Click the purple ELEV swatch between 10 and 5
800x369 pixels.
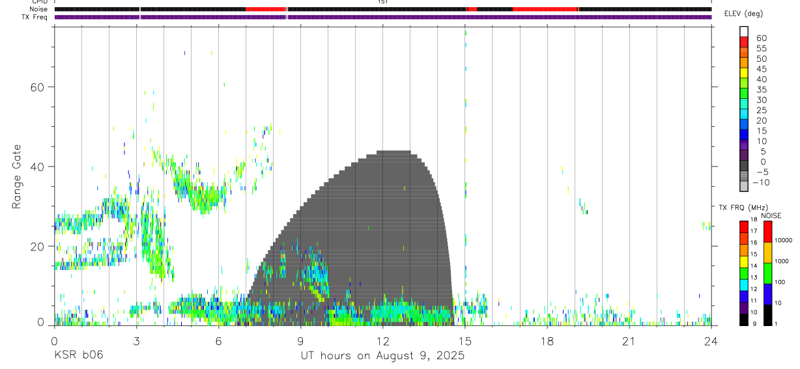tap(744, 146)
